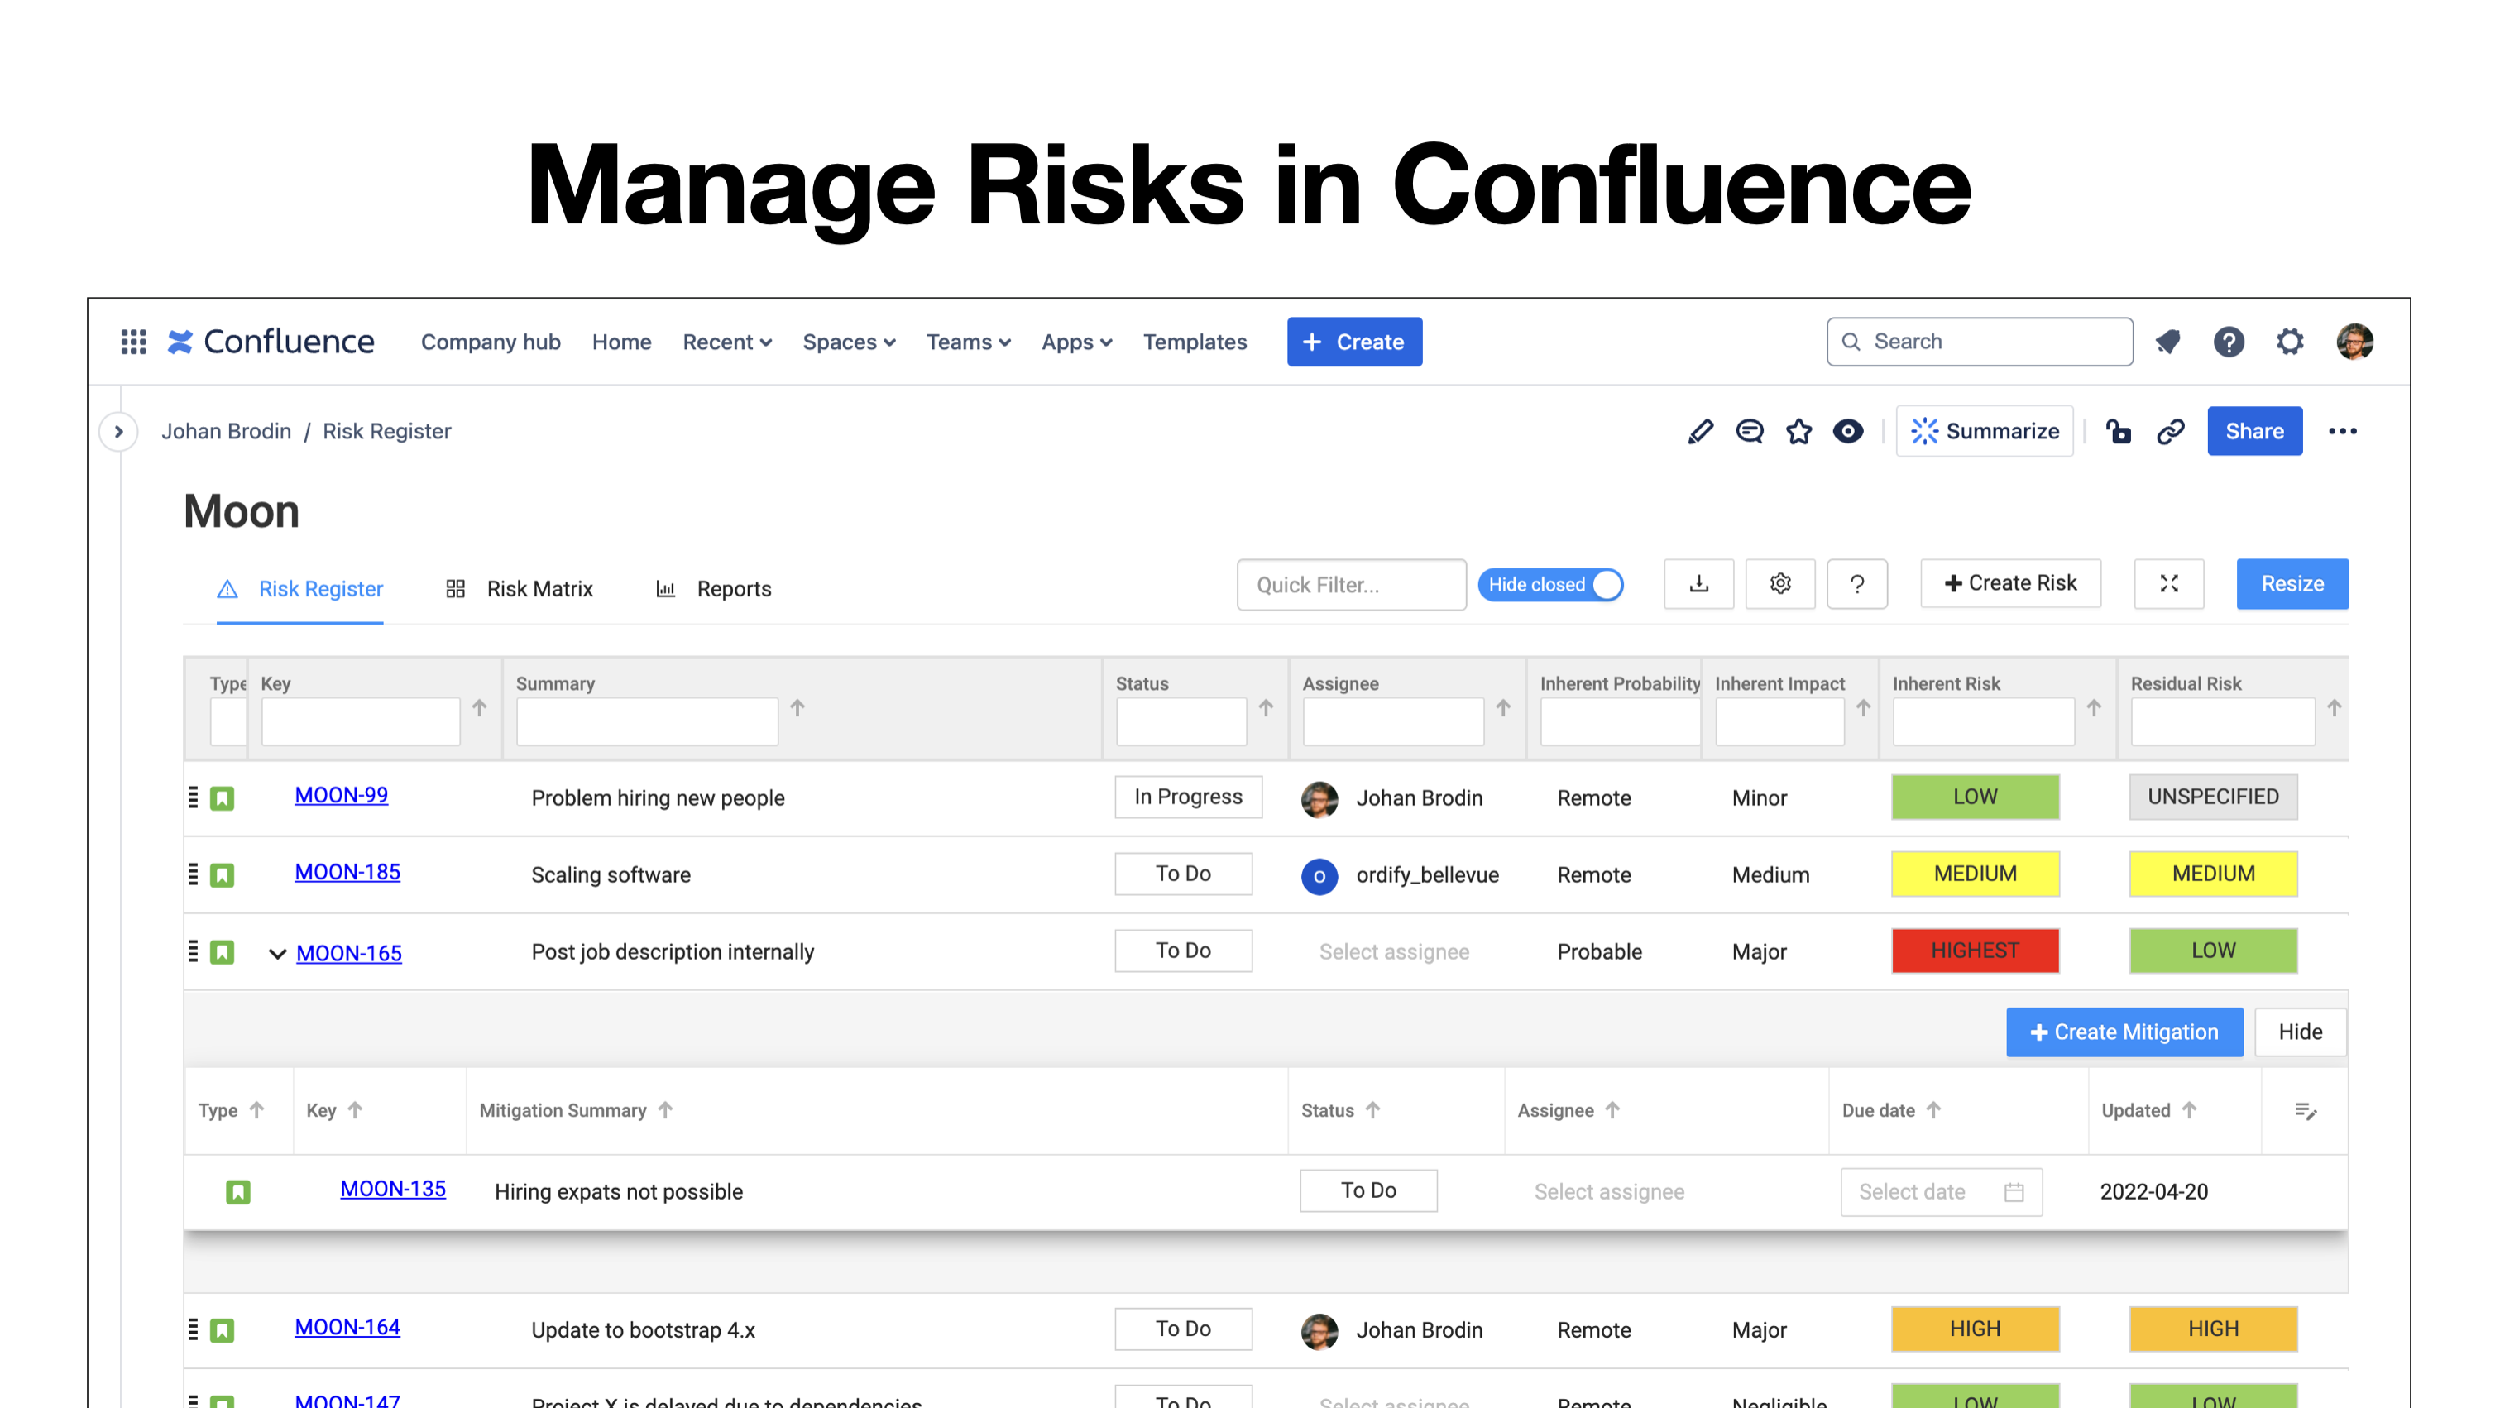Open the Spaces dropdown menu
Screen dimensions: 2500x1408
coord(848,342)
